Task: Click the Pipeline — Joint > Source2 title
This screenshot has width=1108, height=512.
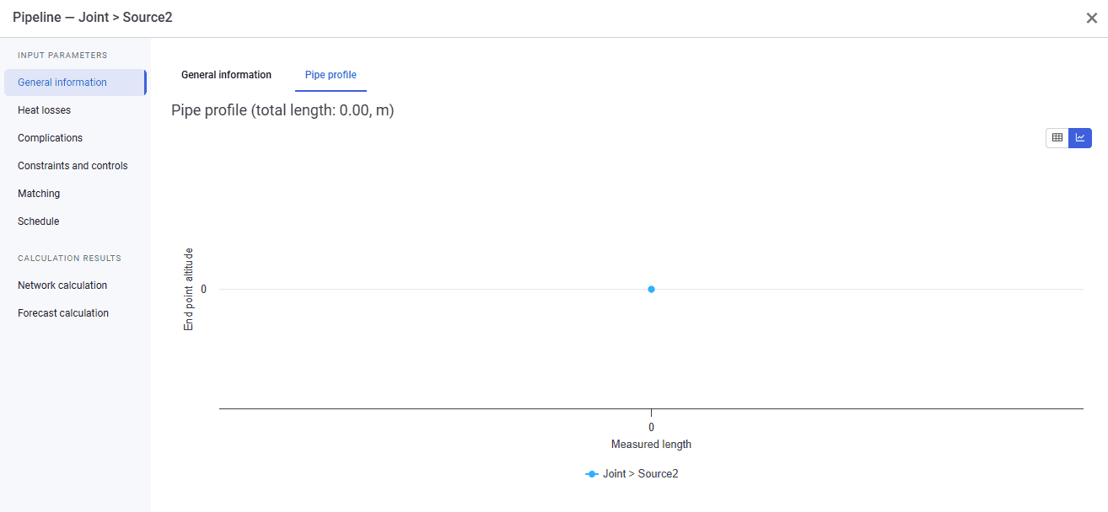Action: (x=93, y=18)
